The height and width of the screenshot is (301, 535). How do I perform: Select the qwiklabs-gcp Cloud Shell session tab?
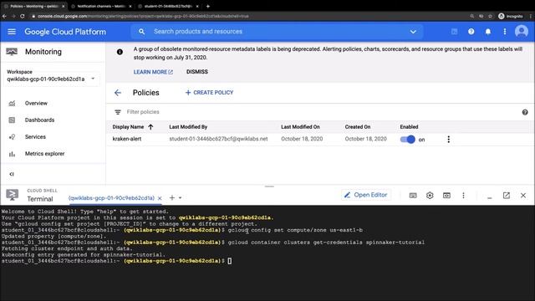point(111,198)
